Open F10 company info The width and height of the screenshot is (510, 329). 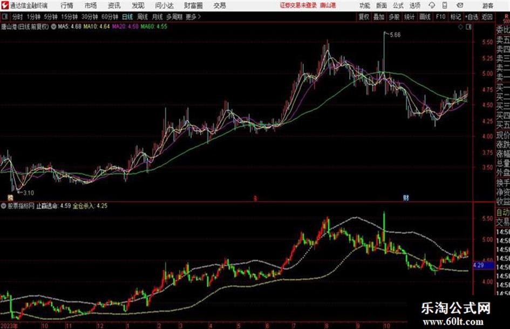[x=440, y=17]
